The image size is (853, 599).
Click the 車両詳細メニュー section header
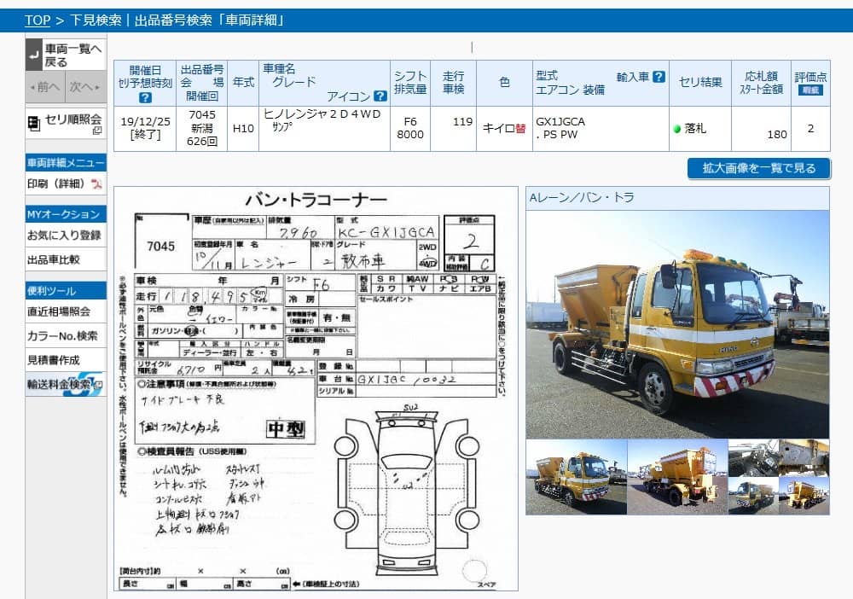(x=66, y=163)
